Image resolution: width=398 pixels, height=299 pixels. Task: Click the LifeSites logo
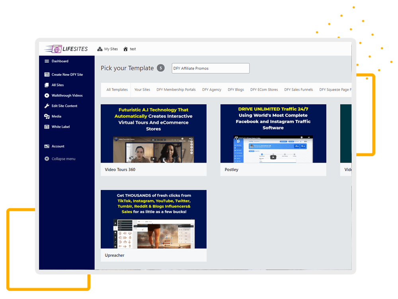pyautogui.click(x=66, y=49)
